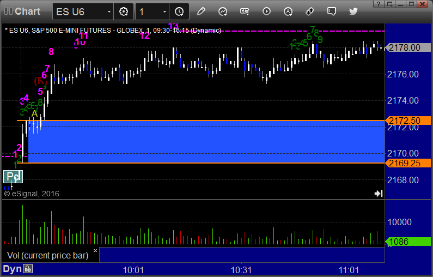Toggle the time lock icon next to Dyn
The image size is (433, 277).
pos(28,268)
